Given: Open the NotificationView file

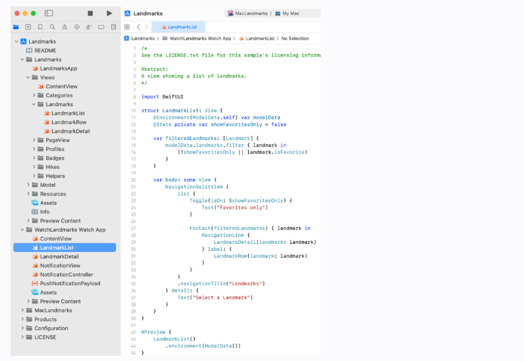Looking at the screenshot, I should point(56,266).
